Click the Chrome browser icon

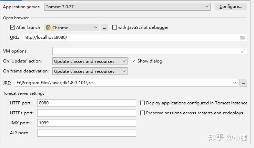[x=48, y=27]
